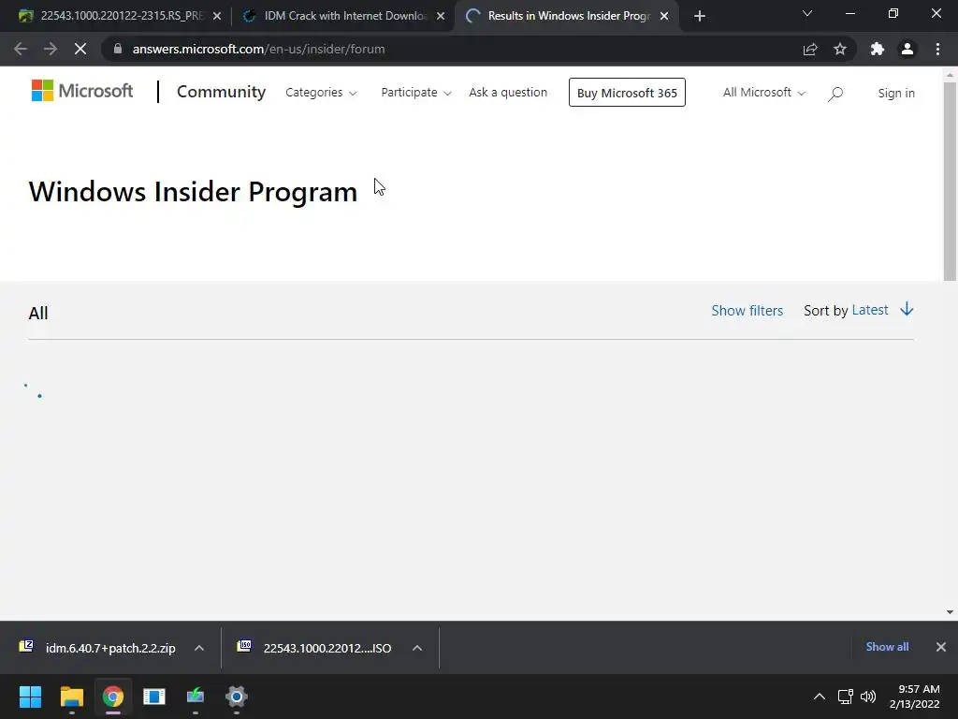Open the green-arrow taskbar app
Image resolution: width=958 pixels, height=719 pixels.
(x=196, y=697)
